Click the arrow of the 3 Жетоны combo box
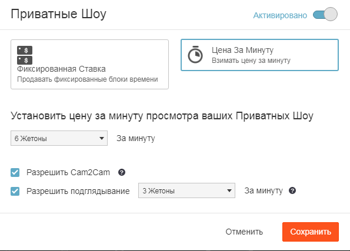The height and width of the screenshot is (251, 350). click(x=229, y=190)
